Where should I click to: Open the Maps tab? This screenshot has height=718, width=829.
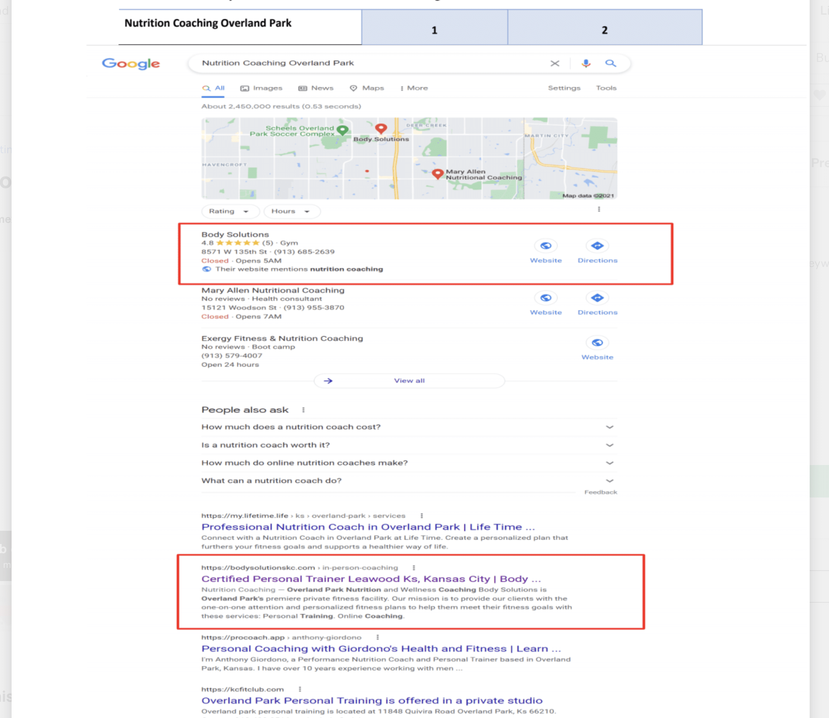(367, 88)
